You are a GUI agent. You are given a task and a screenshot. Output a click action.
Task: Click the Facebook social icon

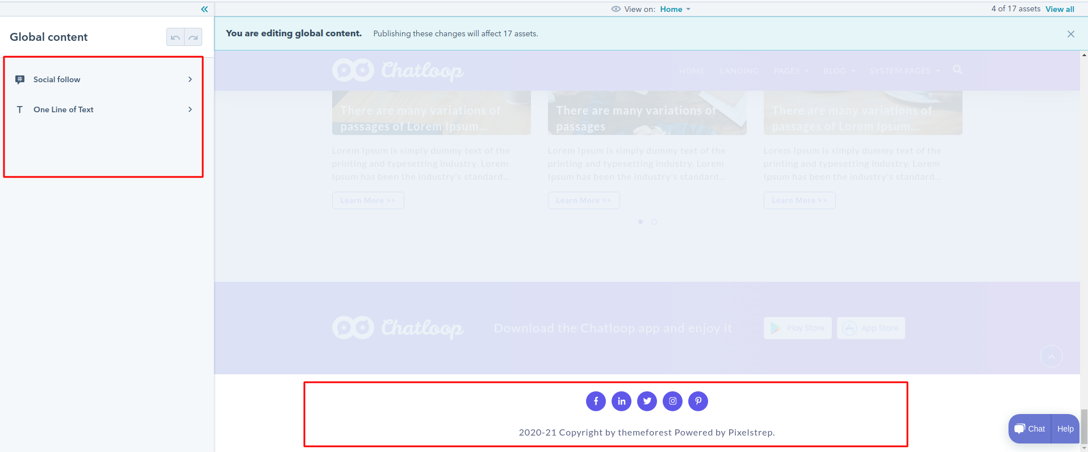[x=596, y=401]
